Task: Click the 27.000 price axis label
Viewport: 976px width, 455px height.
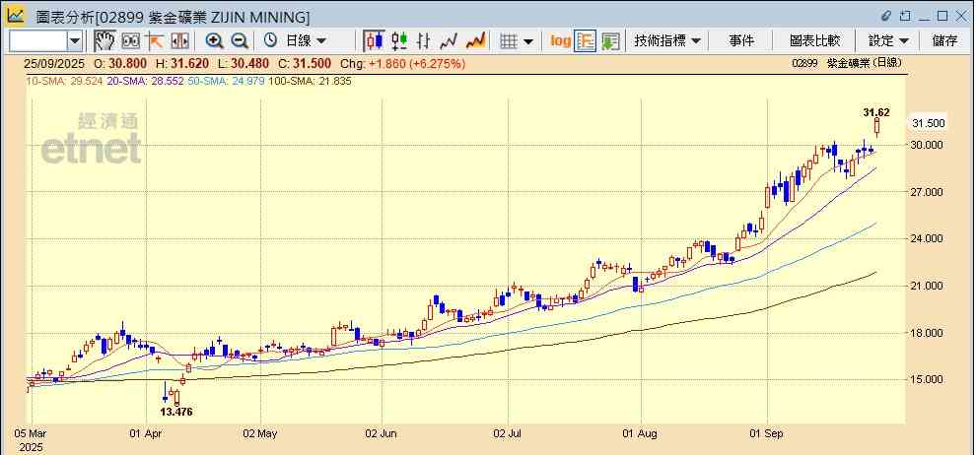Action: tap(928, 193)
